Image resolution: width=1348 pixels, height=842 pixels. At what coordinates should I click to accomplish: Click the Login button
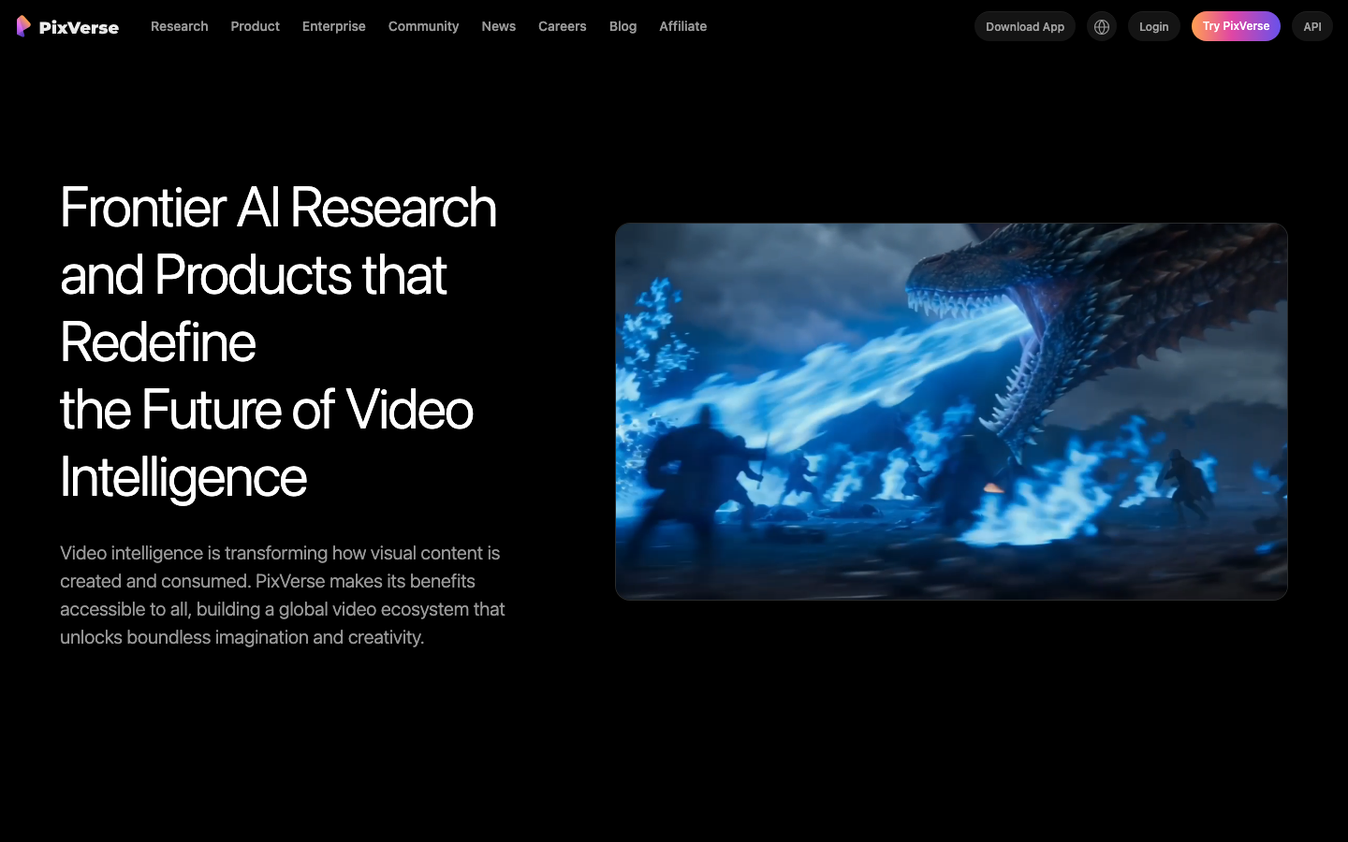coord(1154,26)
